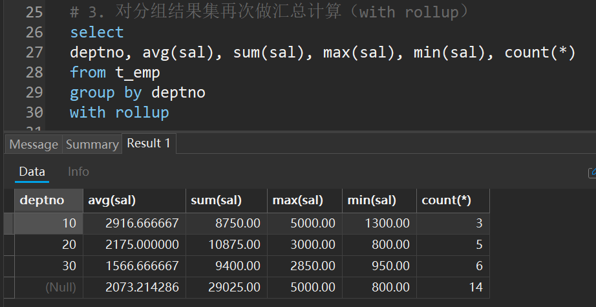Select max cell 3000.00

305,244
